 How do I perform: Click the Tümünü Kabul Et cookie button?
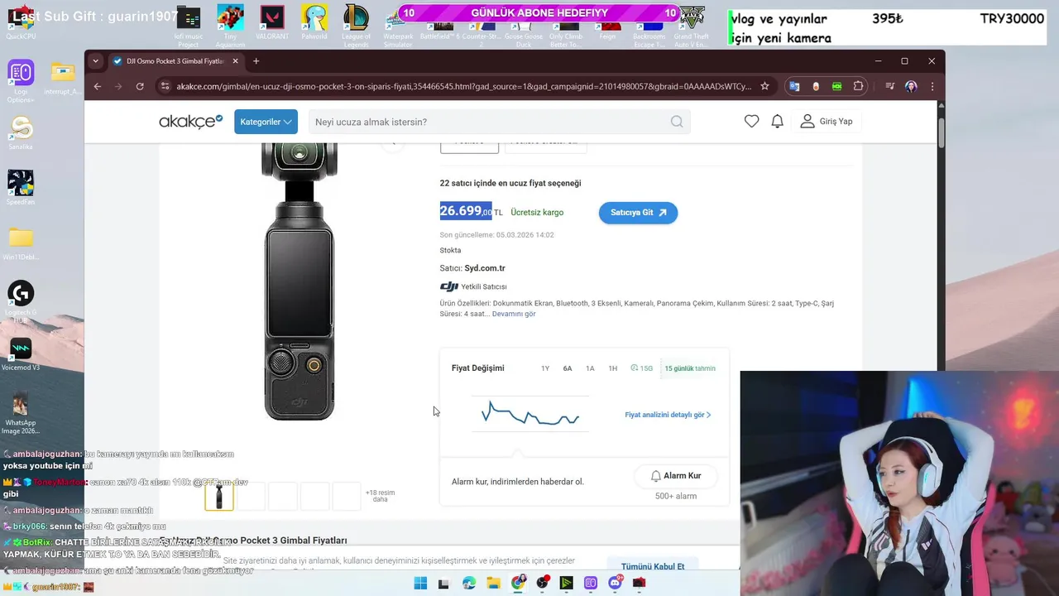[653, 566]
